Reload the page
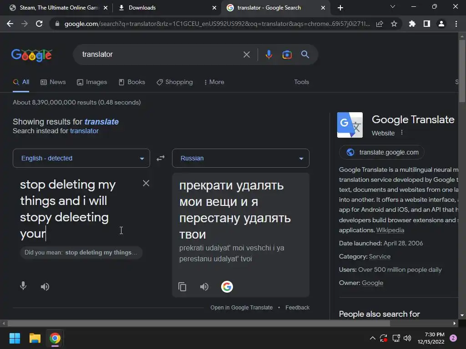This screenshot has height=349, width=466. click(x=39, y=24)
